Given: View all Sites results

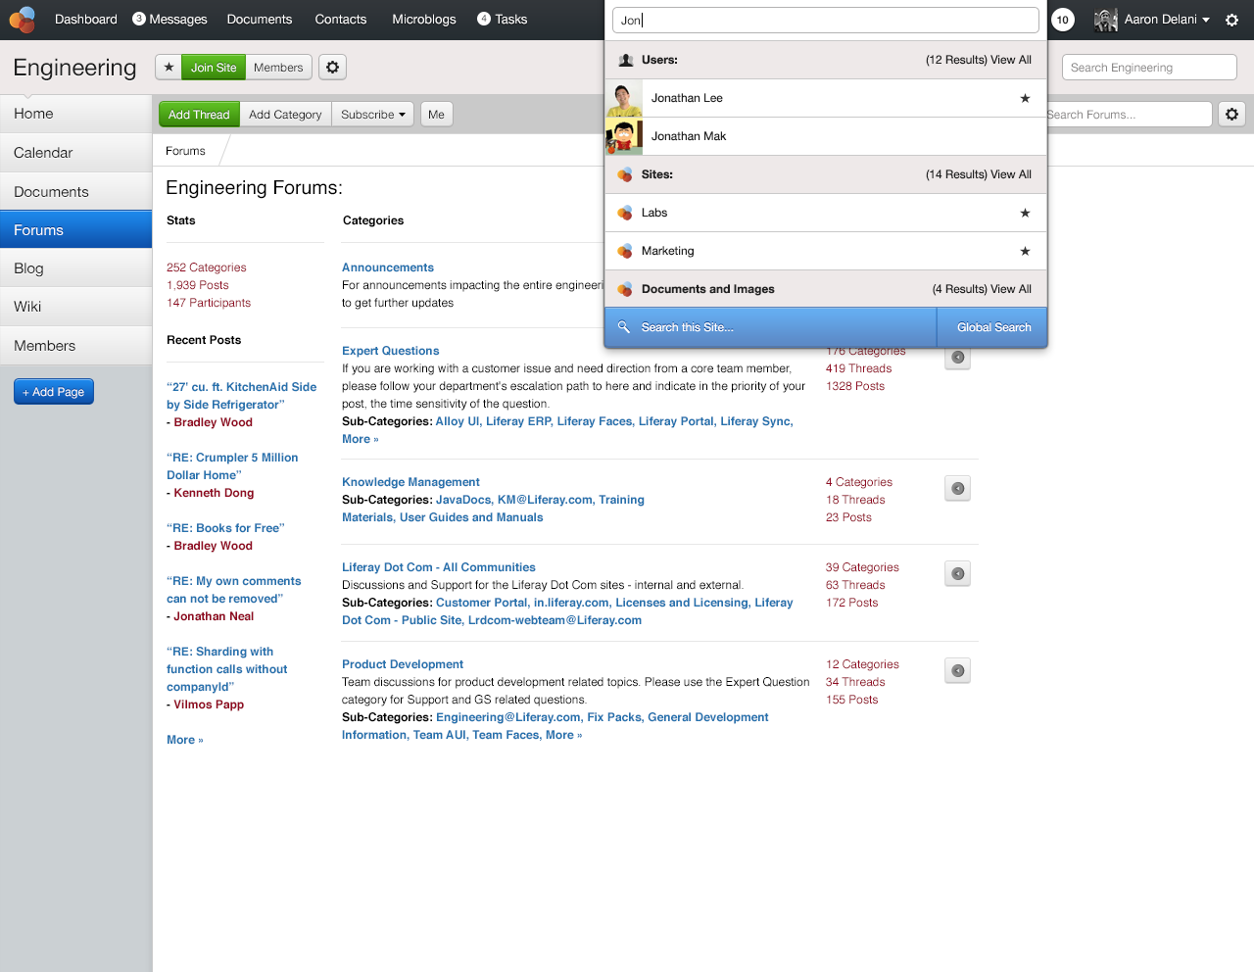Looking at the screenshot, I should click(1010, 174).
